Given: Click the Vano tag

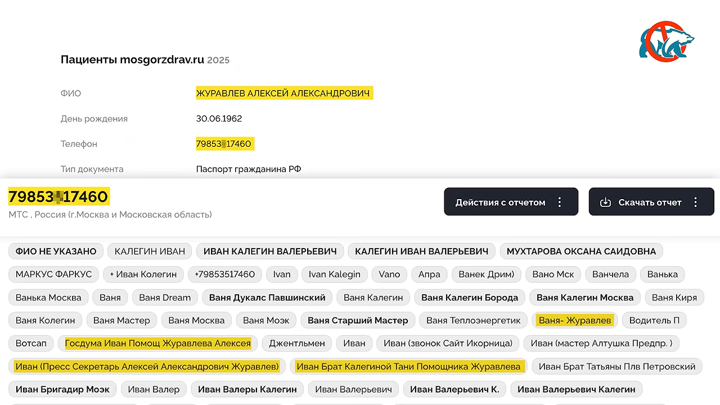Looking at the screenshot, I should click(x=389, y=274).
